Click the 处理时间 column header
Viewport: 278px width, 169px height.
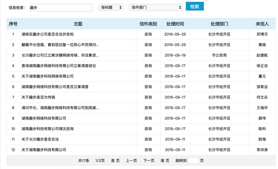click(175, 24)
